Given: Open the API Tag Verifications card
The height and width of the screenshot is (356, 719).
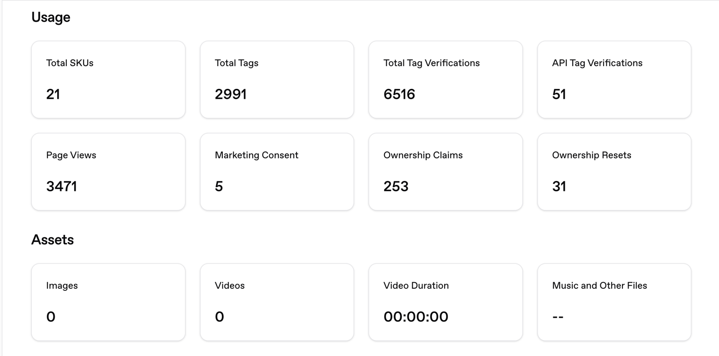Looking at the screenshot, I should click(614, 79).
